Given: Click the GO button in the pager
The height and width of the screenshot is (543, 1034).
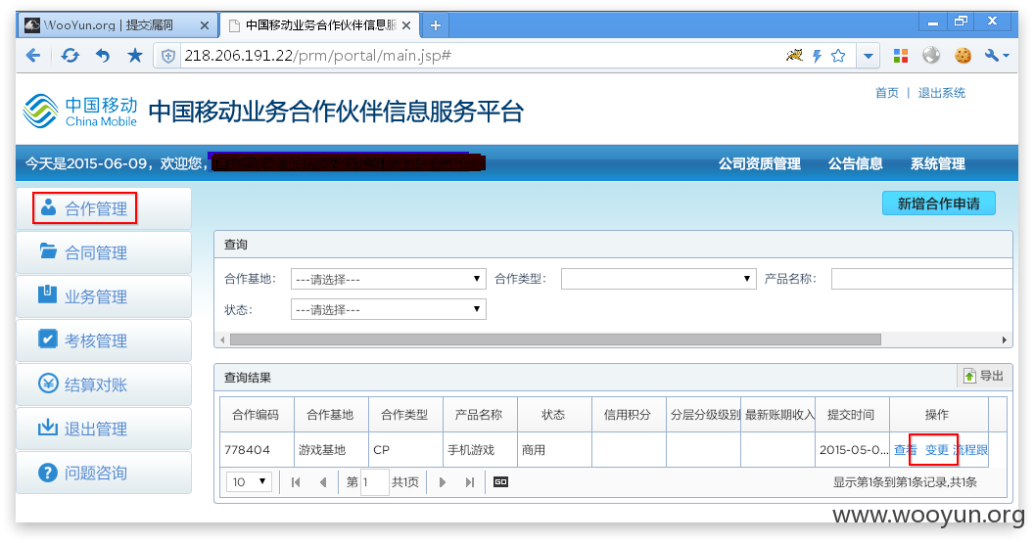Looking at the screenshot, I should pos(500,482).
